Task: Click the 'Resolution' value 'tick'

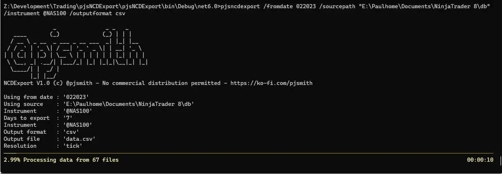Action: coord(73,146)
